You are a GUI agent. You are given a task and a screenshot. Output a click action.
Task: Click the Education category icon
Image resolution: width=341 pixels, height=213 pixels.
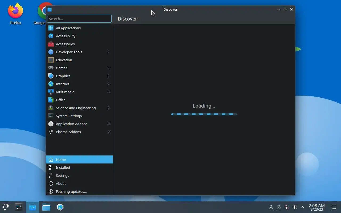click(51, 60)
